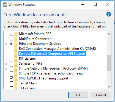
Task: Click the Windows Features title bar icon
Action: coord(5,5)
